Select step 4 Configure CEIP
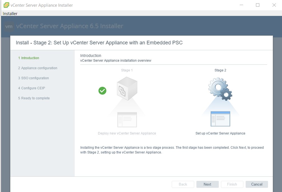Image resolution: width=282 pixels, height=192 pixels. (x=31, y=88)
